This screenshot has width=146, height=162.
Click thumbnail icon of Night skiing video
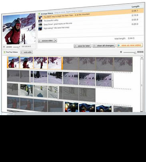[40, 29]
